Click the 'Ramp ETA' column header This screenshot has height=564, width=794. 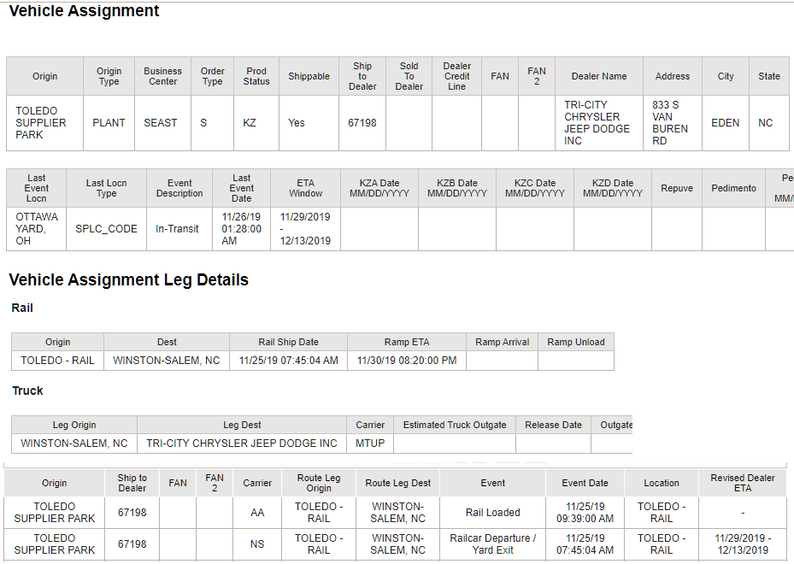[x=407, y=342]
